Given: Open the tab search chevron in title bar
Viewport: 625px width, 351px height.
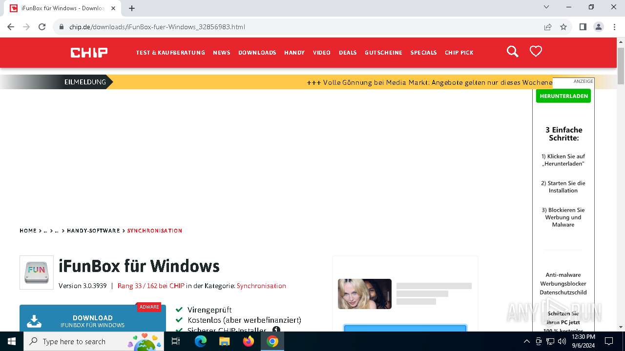Looking at the screenshot, I should [x=546, y=7].
